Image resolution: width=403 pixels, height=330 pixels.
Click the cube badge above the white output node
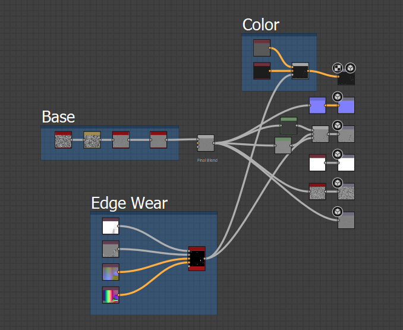point(338,154)
